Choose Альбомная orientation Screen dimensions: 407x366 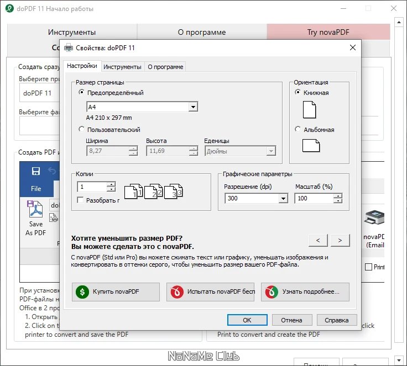[298, 129]
